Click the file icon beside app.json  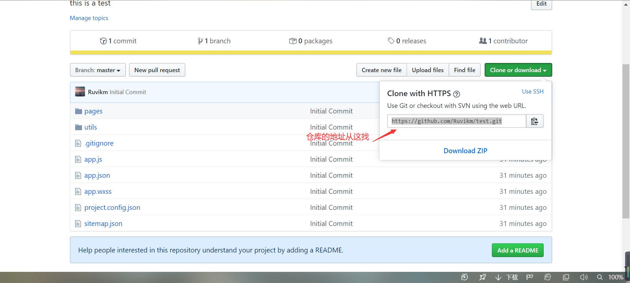[78, 175]
